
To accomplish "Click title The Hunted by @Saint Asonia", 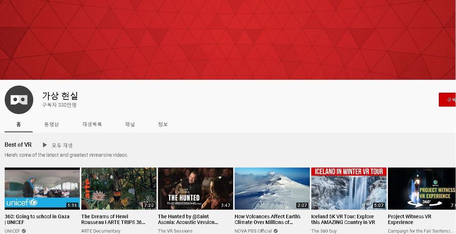I will (188, 219).
